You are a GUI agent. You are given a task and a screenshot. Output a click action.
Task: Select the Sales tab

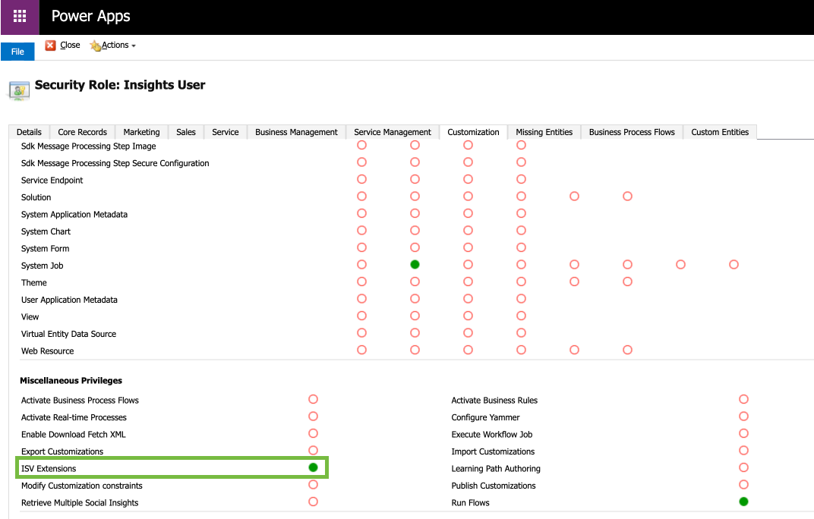coord(186,132)
